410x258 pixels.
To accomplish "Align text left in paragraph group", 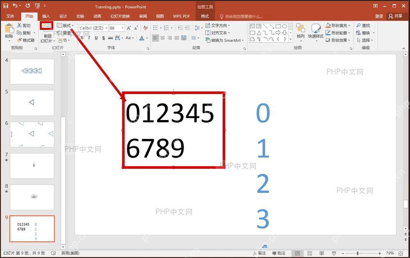I will pyautogui.click(x=155, y=38).
